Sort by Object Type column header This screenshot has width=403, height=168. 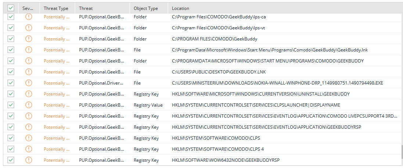[146, 8]
